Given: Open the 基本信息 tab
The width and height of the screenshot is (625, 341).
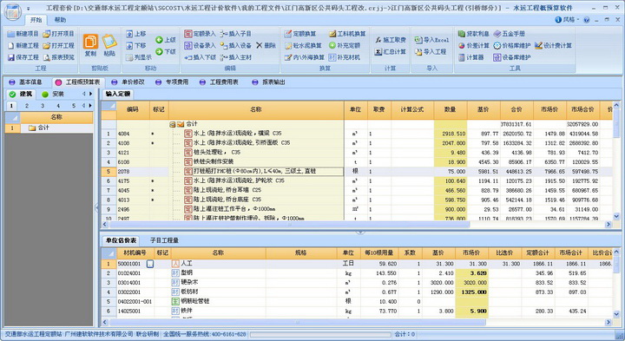Looking at the screenshot, I should [x=26, y=82].
